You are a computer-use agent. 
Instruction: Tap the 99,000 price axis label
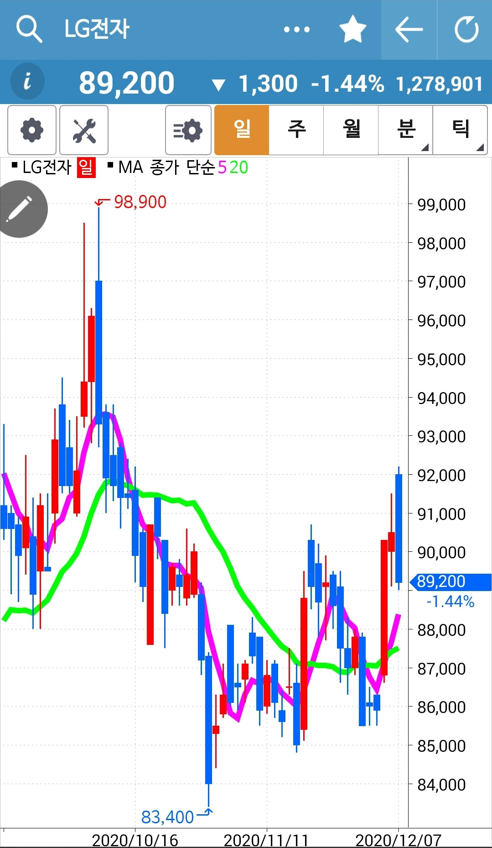[441, 204]
